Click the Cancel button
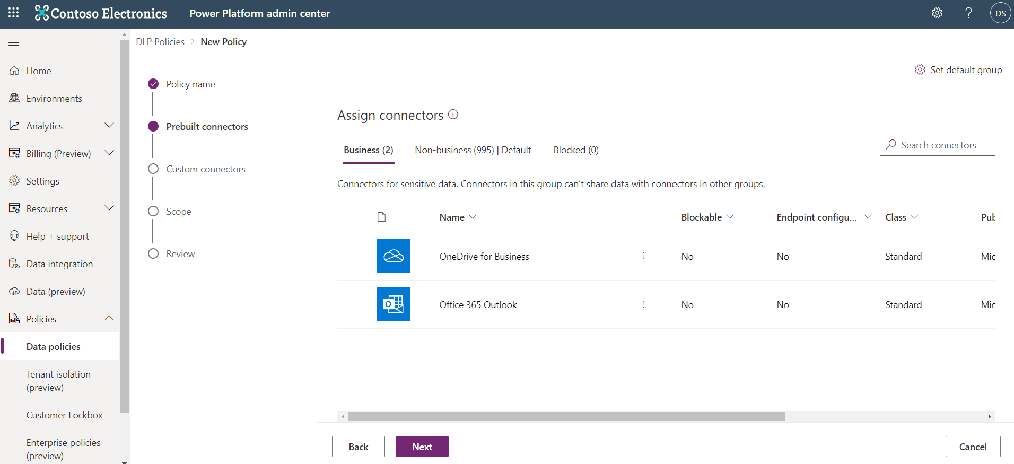The image size is (1014, 464). pos(973,447)
